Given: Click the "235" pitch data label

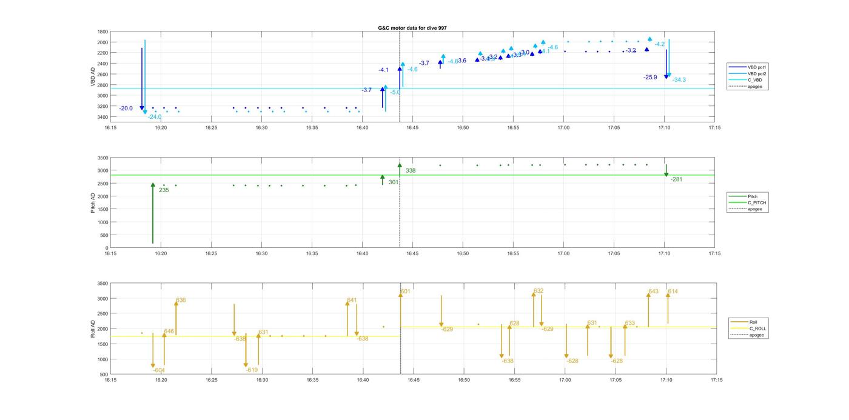Looking at the screenshot, I should 164,190.
